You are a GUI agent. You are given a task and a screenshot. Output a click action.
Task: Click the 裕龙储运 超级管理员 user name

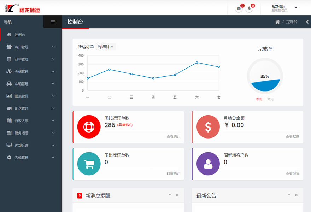tap(279, 8)
